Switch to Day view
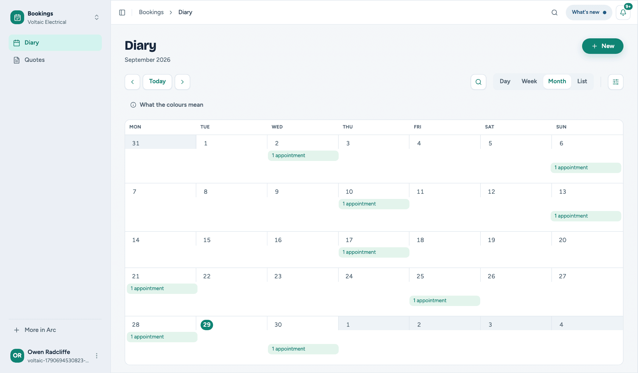The height and width of the screenshot is (373, 638). click(x=505, y=82)
